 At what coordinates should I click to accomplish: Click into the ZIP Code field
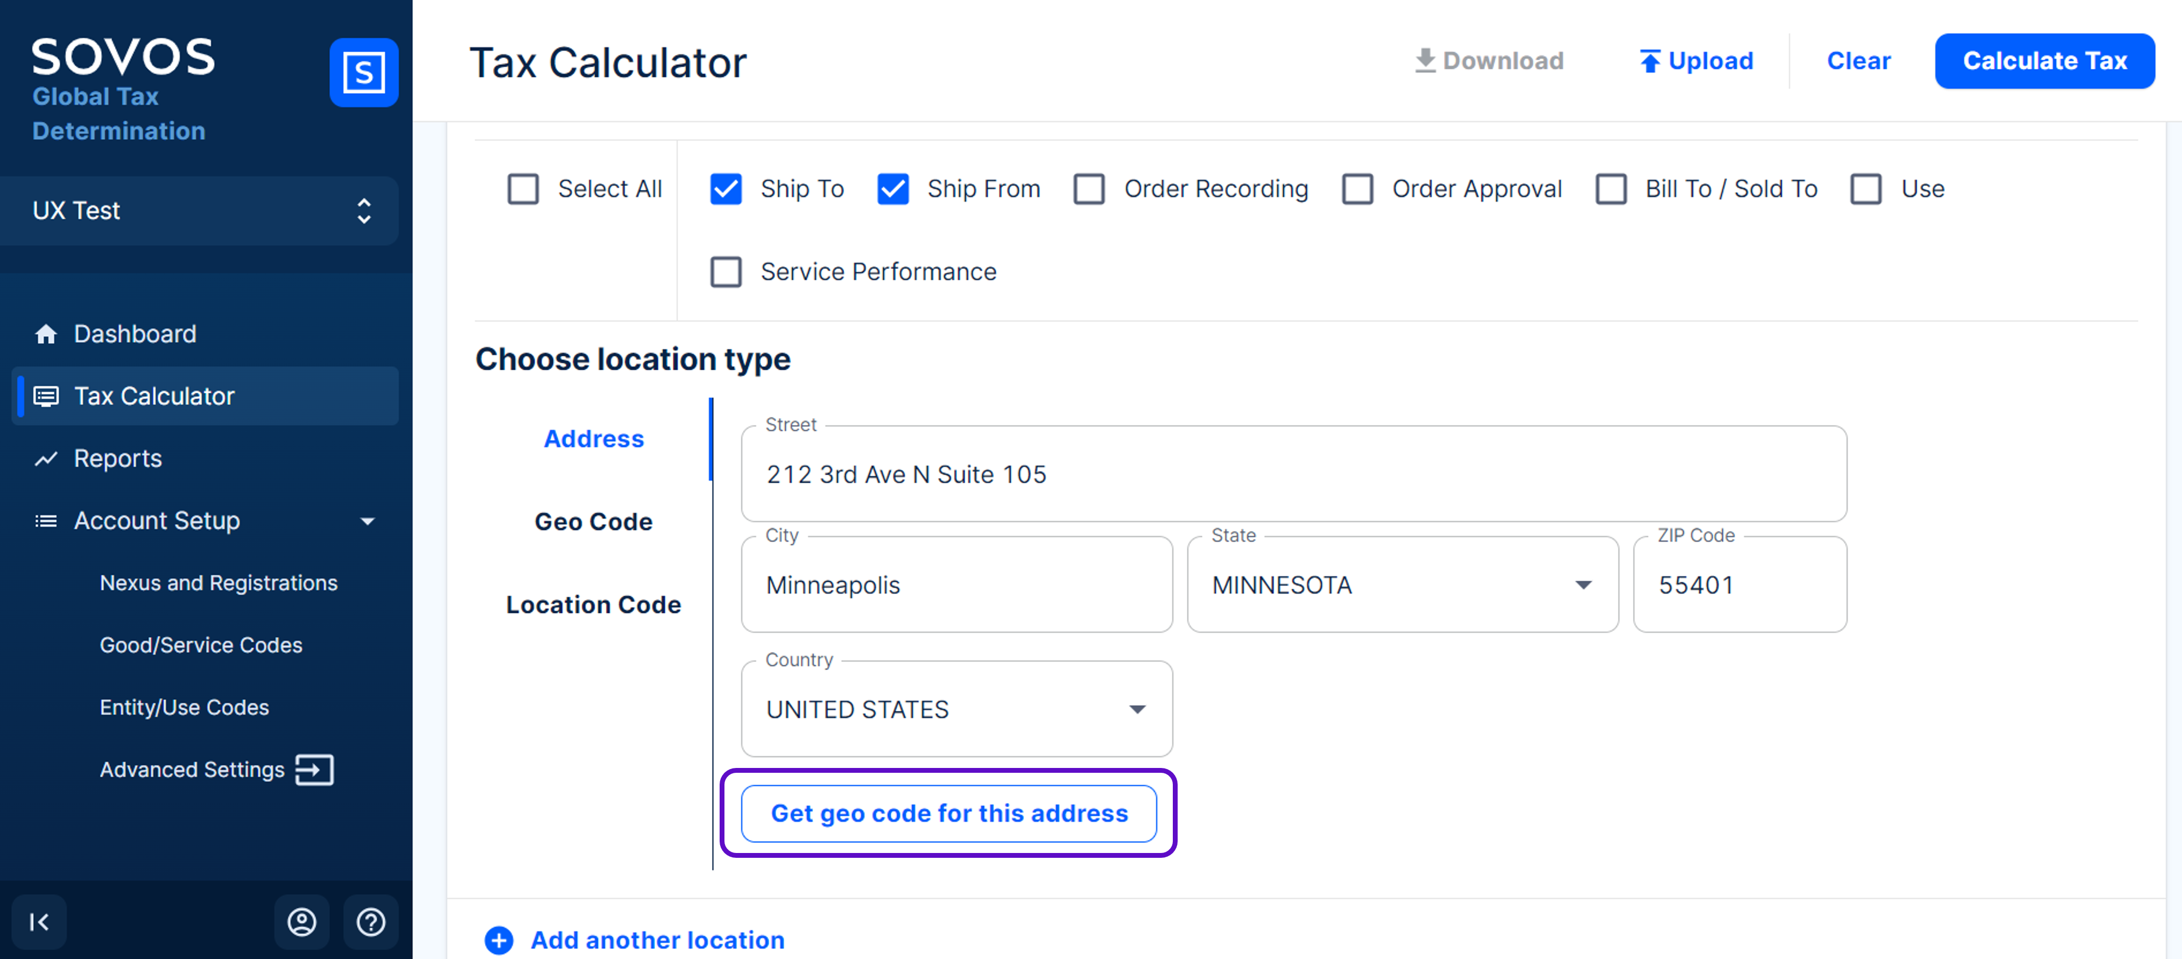(1739, 586)
